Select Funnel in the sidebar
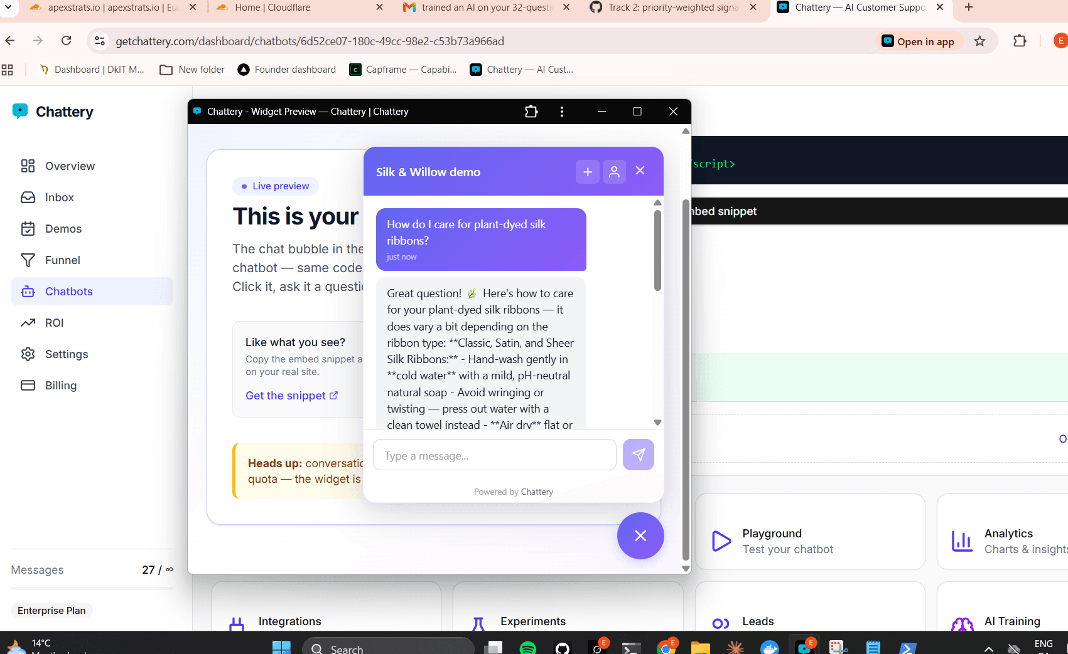The image size is (1068, 654). tap(92, 260)
